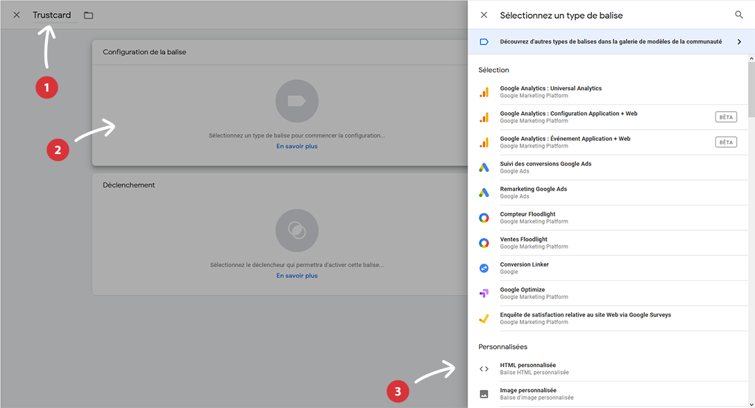Click the scroll-up arrow of the tag list scrollbar
The image size is (755, 408).
point(752,59)
